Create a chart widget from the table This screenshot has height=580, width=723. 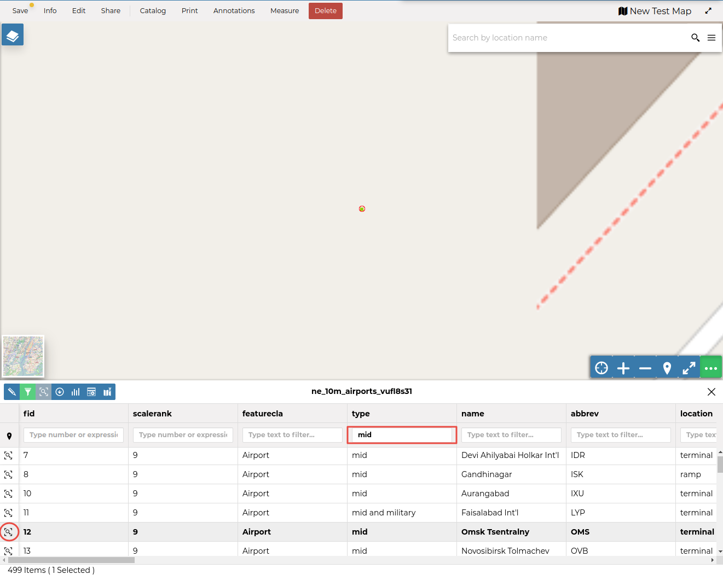tap(76, 392)
